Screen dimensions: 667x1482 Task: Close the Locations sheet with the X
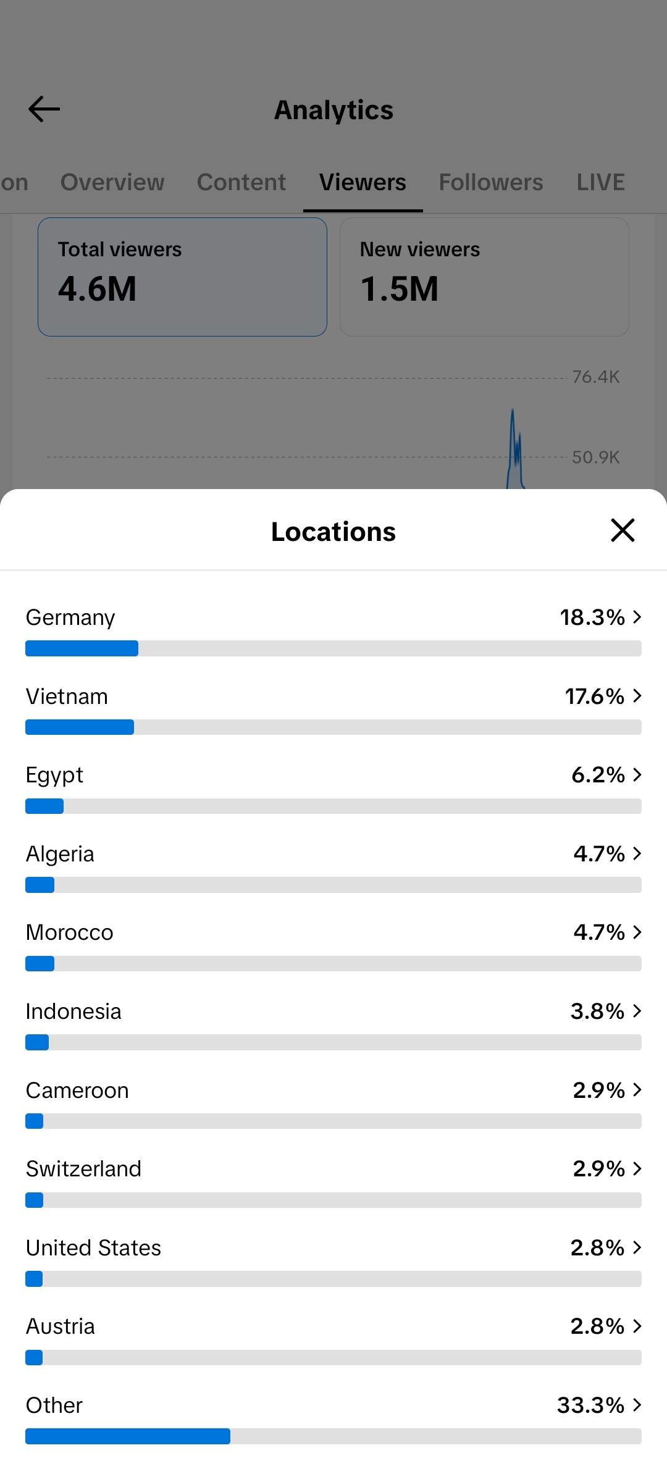(623, 530)
